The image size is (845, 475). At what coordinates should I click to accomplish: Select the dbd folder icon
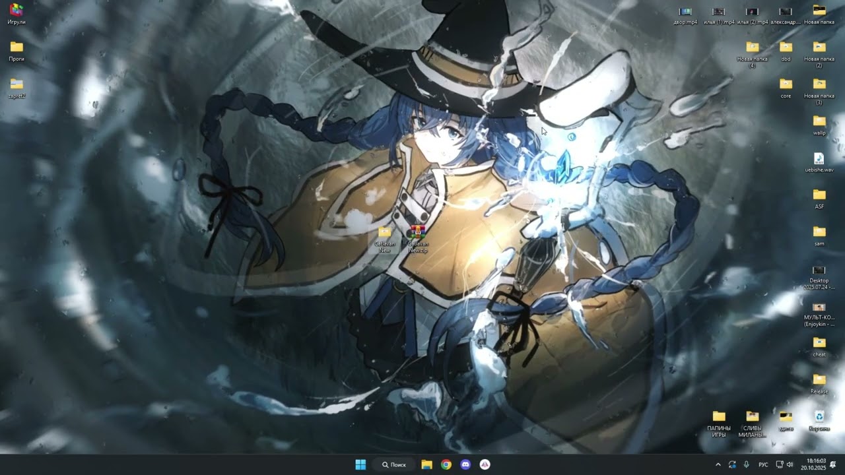point(786,51)
